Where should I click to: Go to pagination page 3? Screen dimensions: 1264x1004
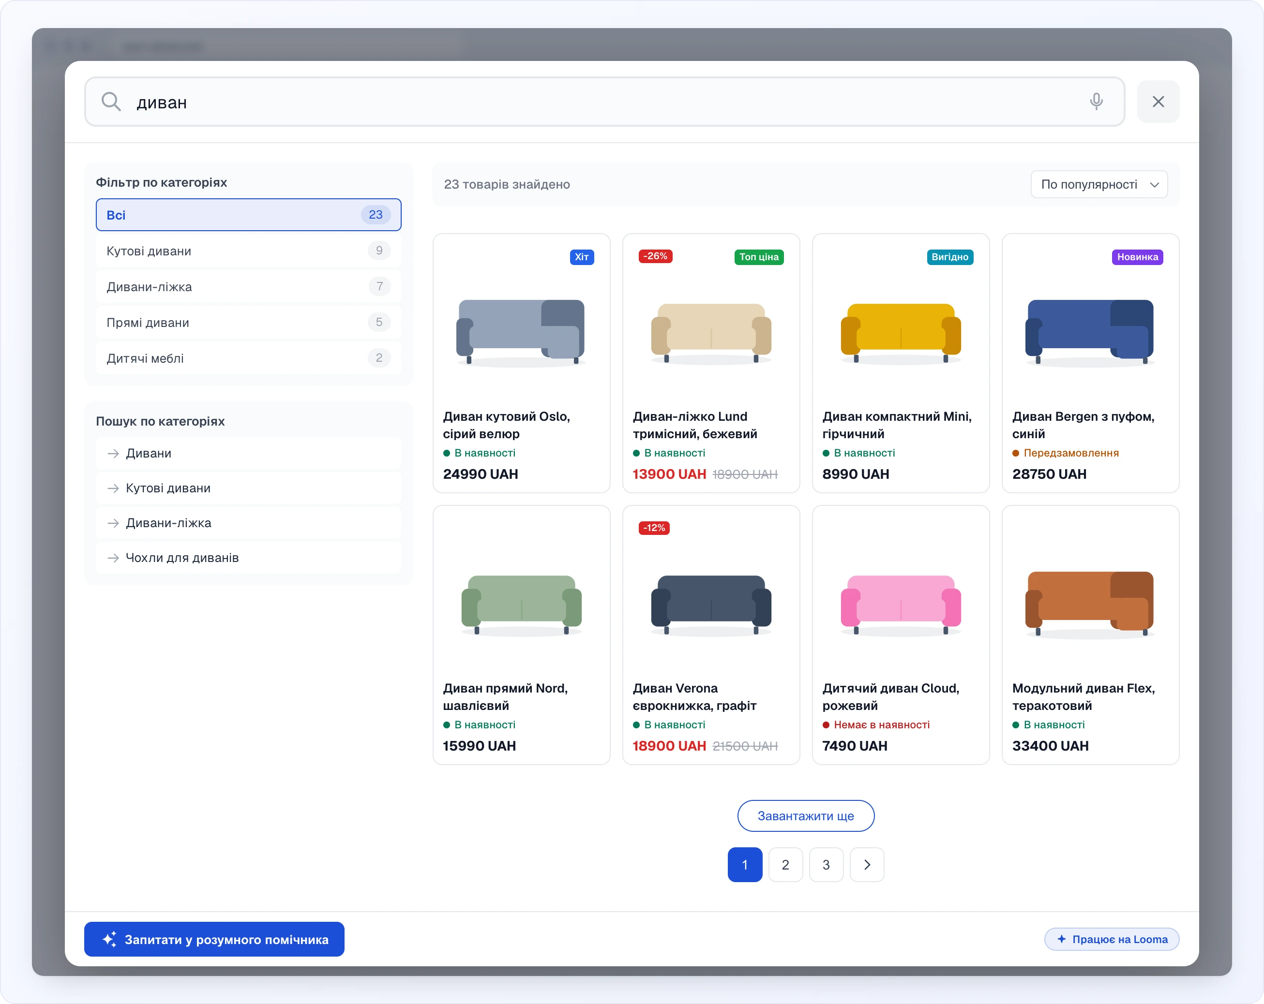tap(826, 865)
